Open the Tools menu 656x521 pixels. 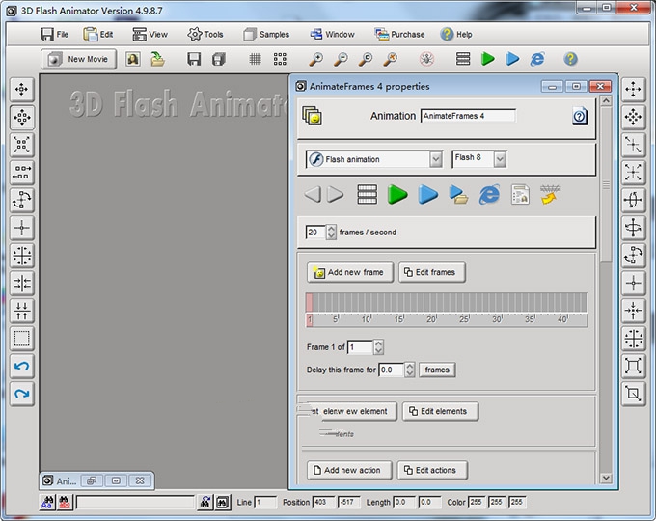coord(205,35)
